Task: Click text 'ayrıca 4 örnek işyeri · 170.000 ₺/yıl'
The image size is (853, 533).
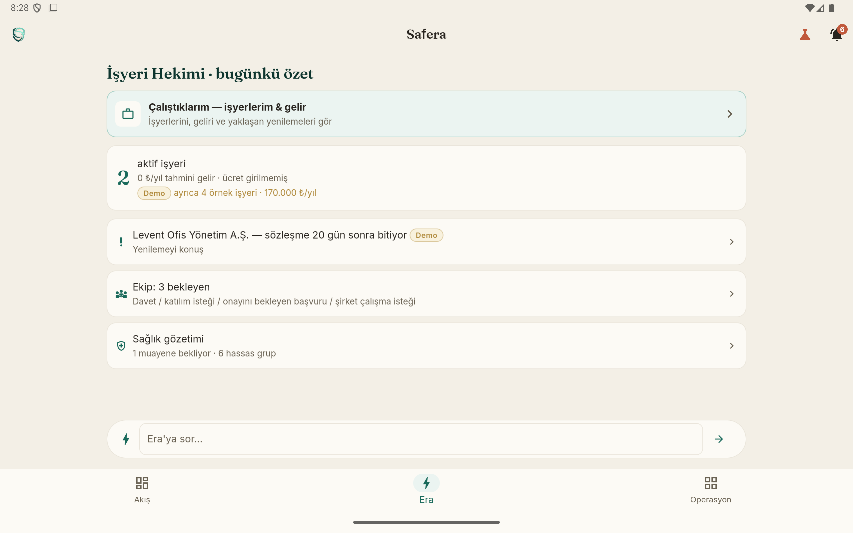Action: [x=245, y=193]
